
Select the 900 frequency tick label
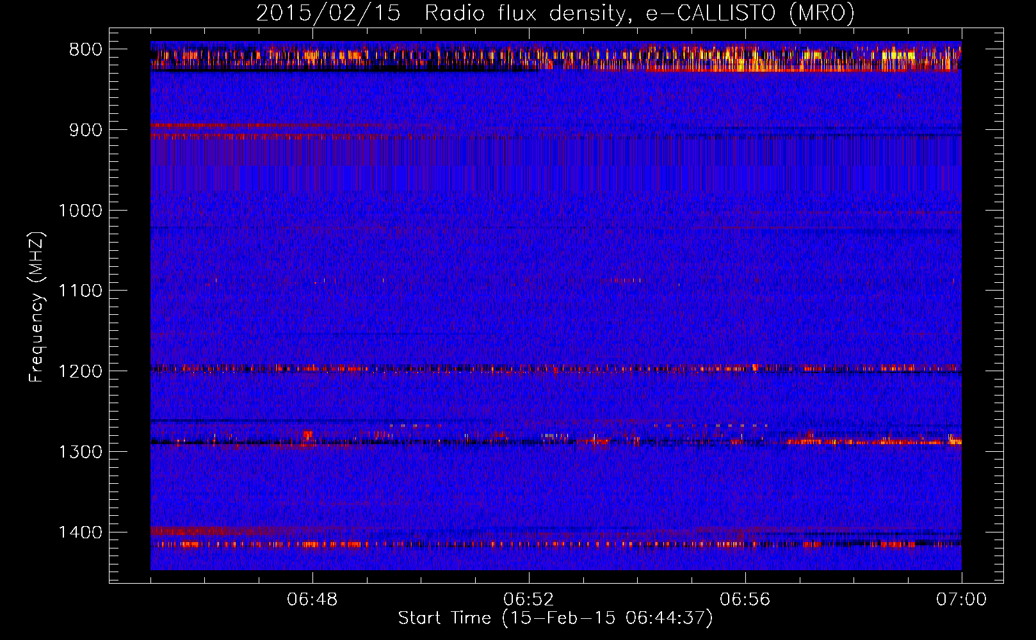tap(86, 130)
